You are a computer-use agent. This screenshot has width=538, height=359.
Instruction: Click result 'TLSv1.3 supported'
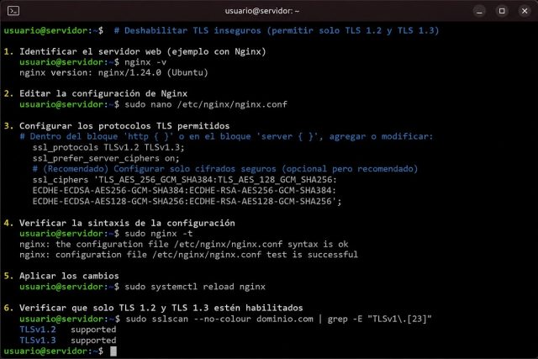(x=68, y=341)
